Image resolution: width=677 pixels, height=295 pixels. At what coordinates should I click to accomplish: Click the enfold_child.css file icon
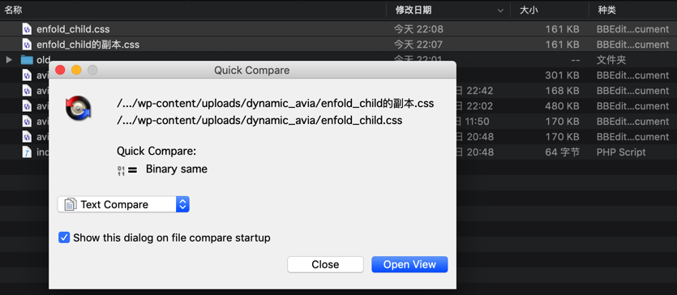[x=28, y=29]
